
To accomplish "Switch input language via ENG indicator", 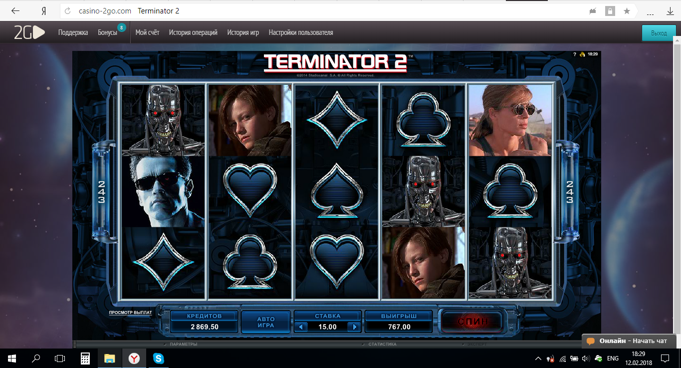I will (613, 359).
